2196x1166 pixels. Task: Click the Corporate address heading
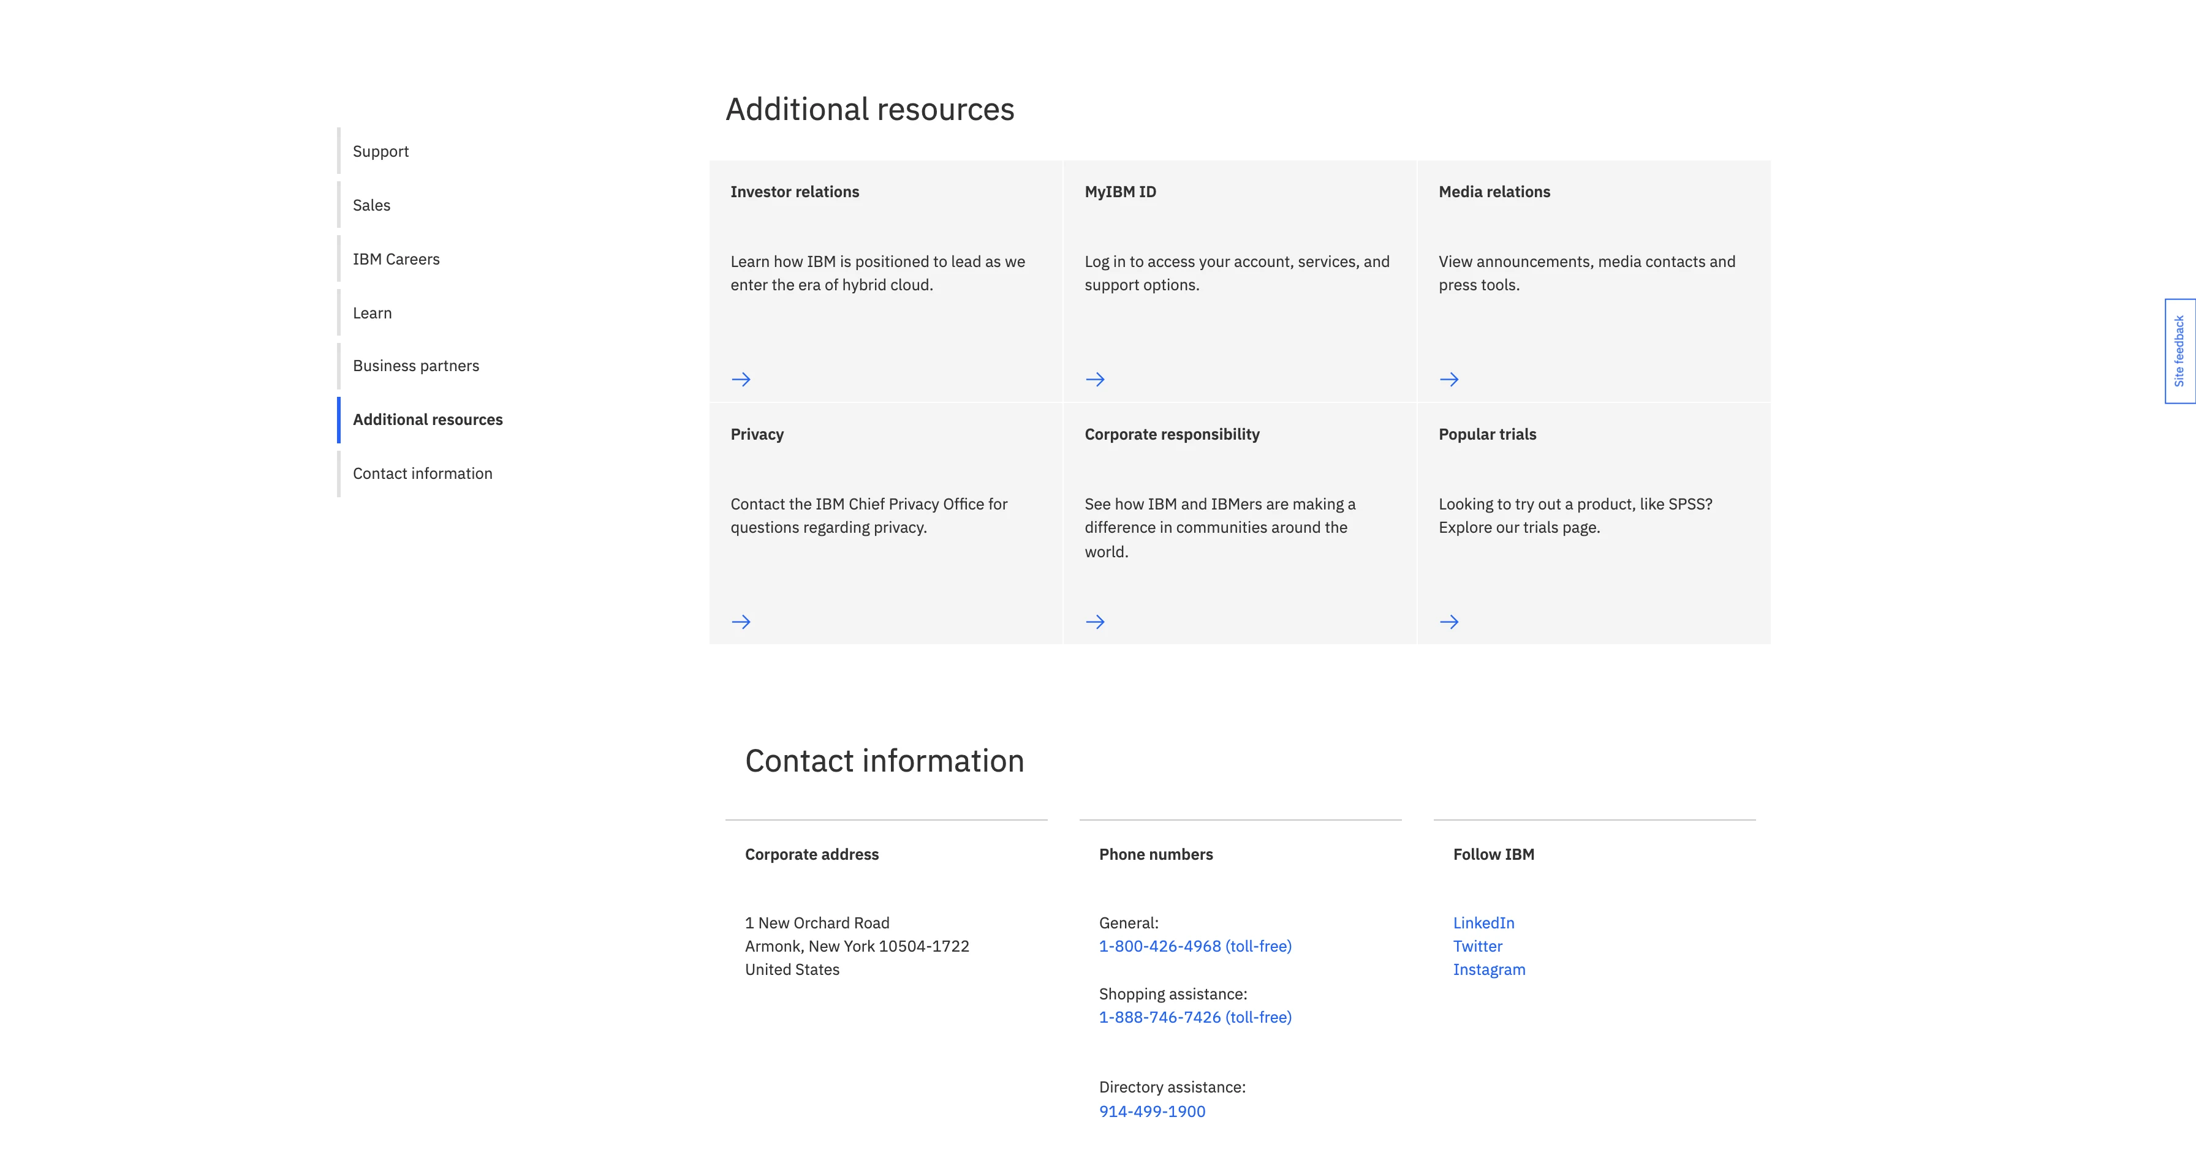point(812,854)
